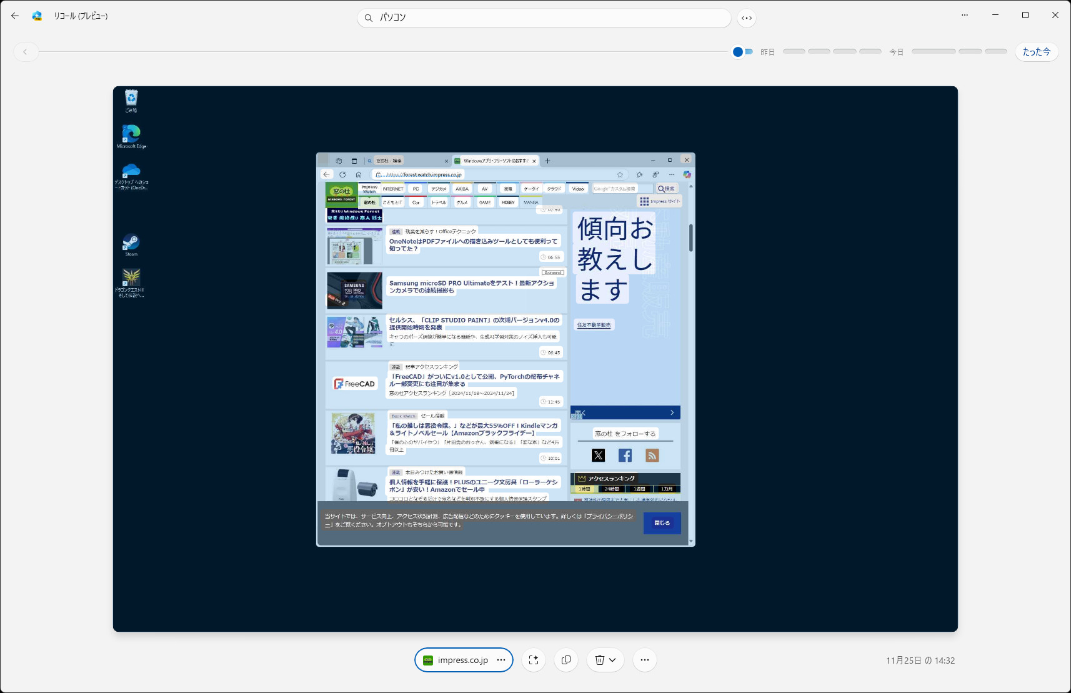Image resolution: width=1071 pixels, height=693 pixels.
Task: Open the ... menu next to impress.co.jp label
Action: 501,660
